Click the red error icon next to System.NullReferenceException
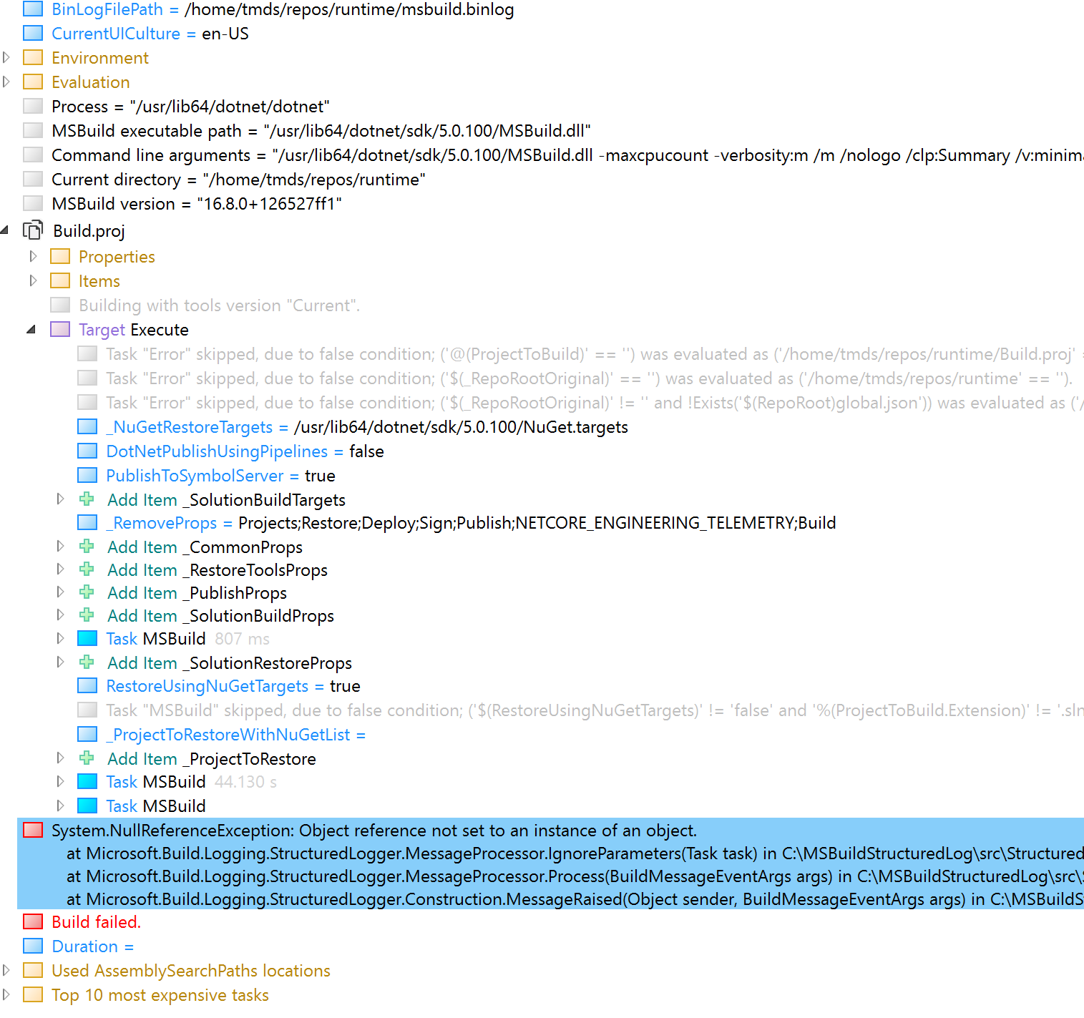Viewport: 1084px width, 1018px height. click(33, 830)
